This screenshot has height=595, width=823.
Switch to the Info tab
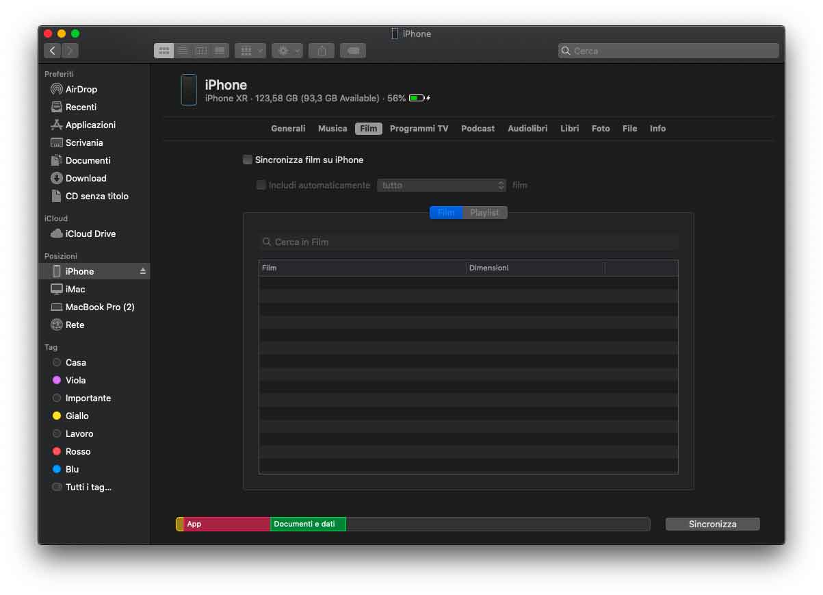(657, 129)
